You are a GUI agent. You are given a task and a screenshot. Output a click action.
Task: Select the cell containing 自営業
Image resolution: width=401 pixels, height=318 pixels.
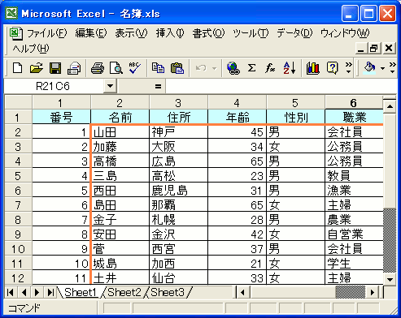(354, 234)
